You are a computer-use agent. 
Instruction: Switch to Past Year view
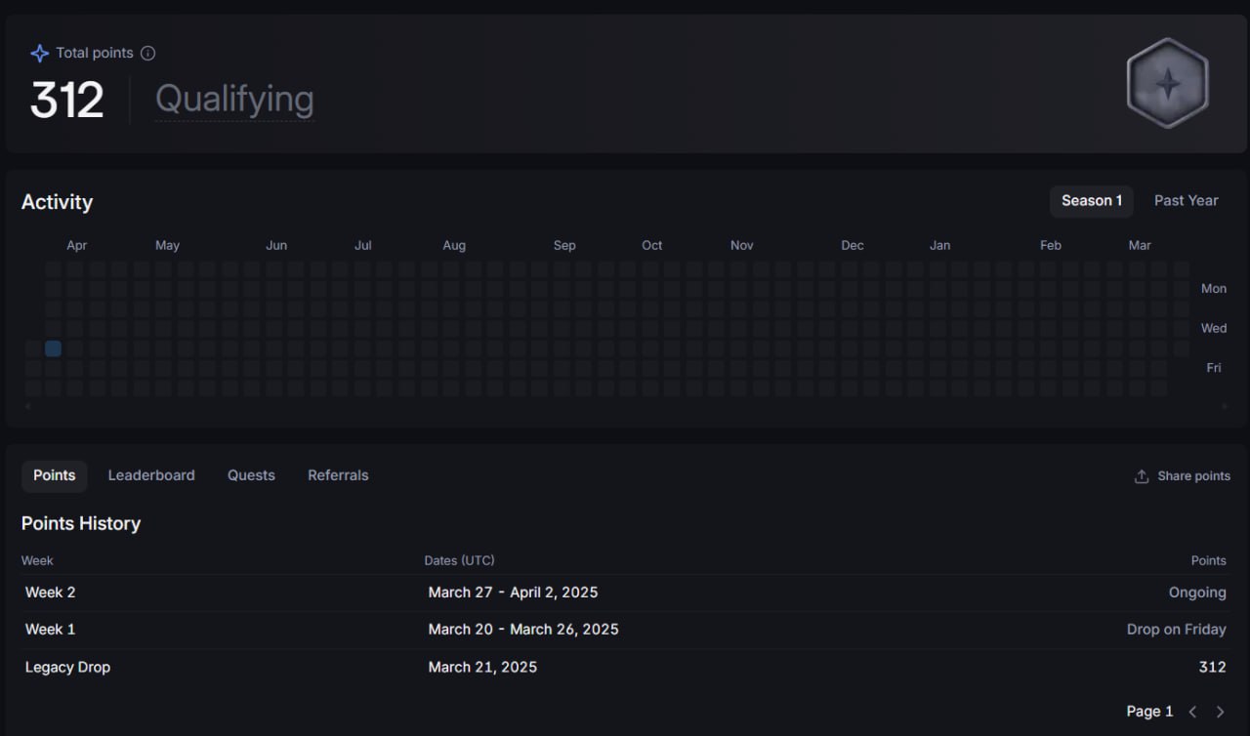[x=1186, y=201]
